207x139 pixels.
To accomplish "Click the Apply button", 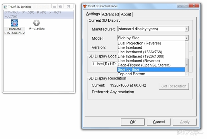I will point(185,122).
